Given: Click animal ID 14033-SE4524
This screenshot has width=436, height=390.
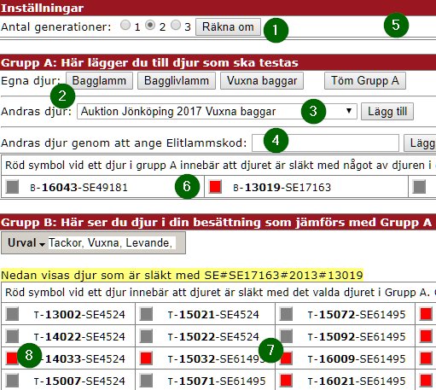Looking at the screenshot, I should [x=85, y=359].
